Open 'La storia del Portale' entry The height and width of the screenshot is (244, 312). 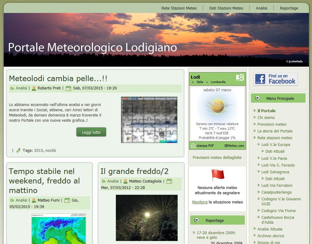[x=275, y=131]
